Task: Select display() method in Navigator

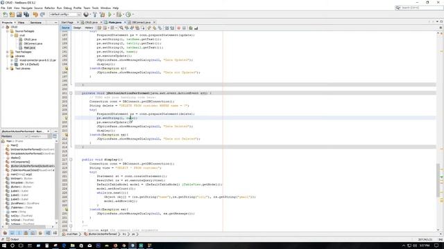Action: point(15,158)
